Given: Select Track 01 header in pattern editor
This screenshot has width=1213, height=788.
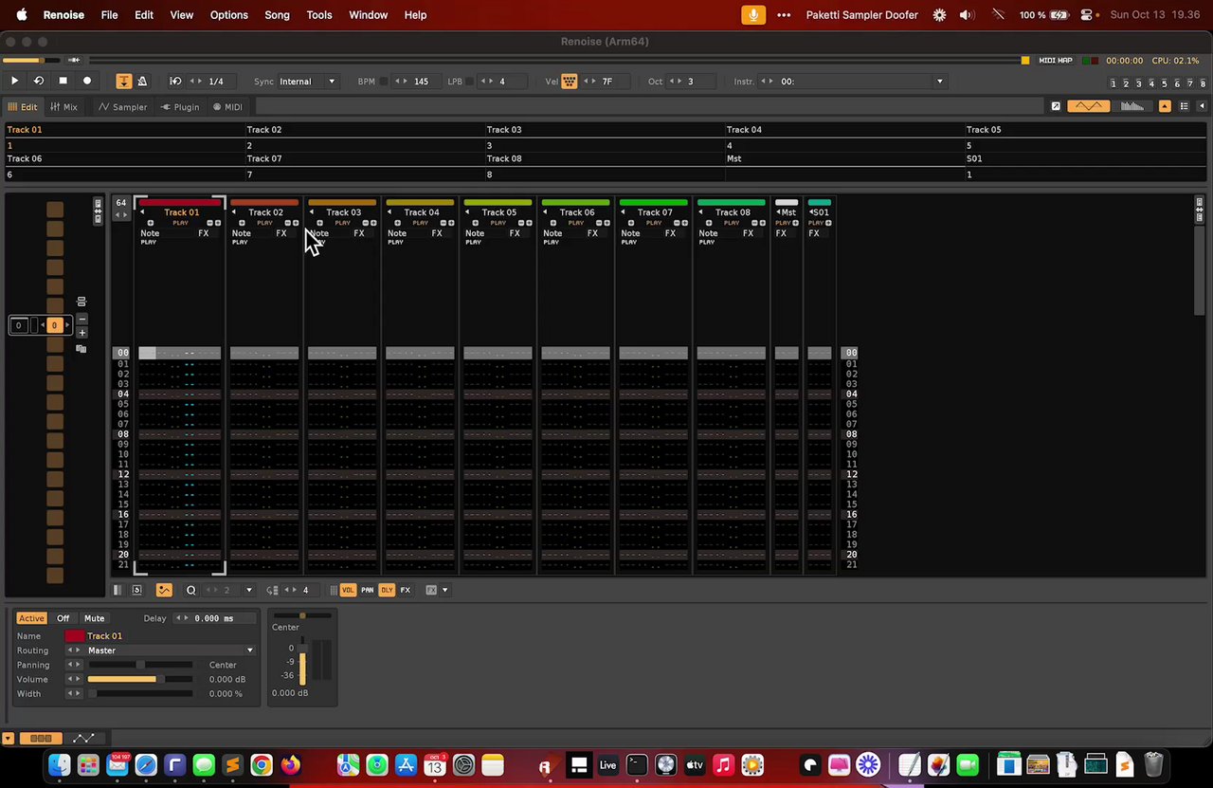Looking at the screenshot, I should tap(181, 212).
